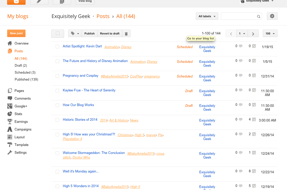Click Art & History label link
Viewport: 287px width, 190px height.
coord(119,120)
